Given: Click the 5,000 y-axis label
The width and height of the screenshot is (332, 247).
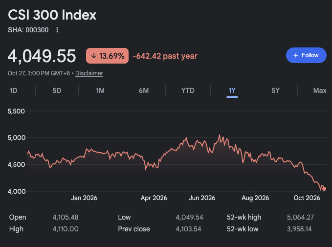Looking at the screenshot, I should pos(16,138).
